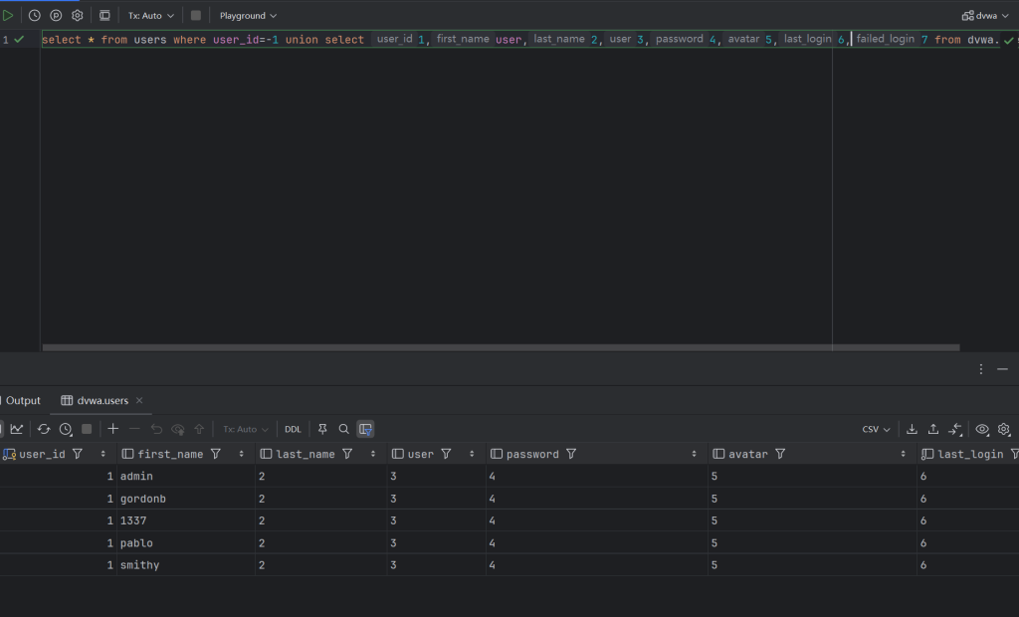Click the first_name column filter icon
This screenshot has height=617, width=1019.
[x=216, y=454]
